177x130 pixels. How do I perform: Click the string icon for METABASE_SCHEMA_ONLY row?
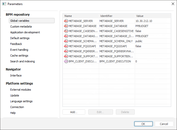pyautogui.click(x=66, y=41)
